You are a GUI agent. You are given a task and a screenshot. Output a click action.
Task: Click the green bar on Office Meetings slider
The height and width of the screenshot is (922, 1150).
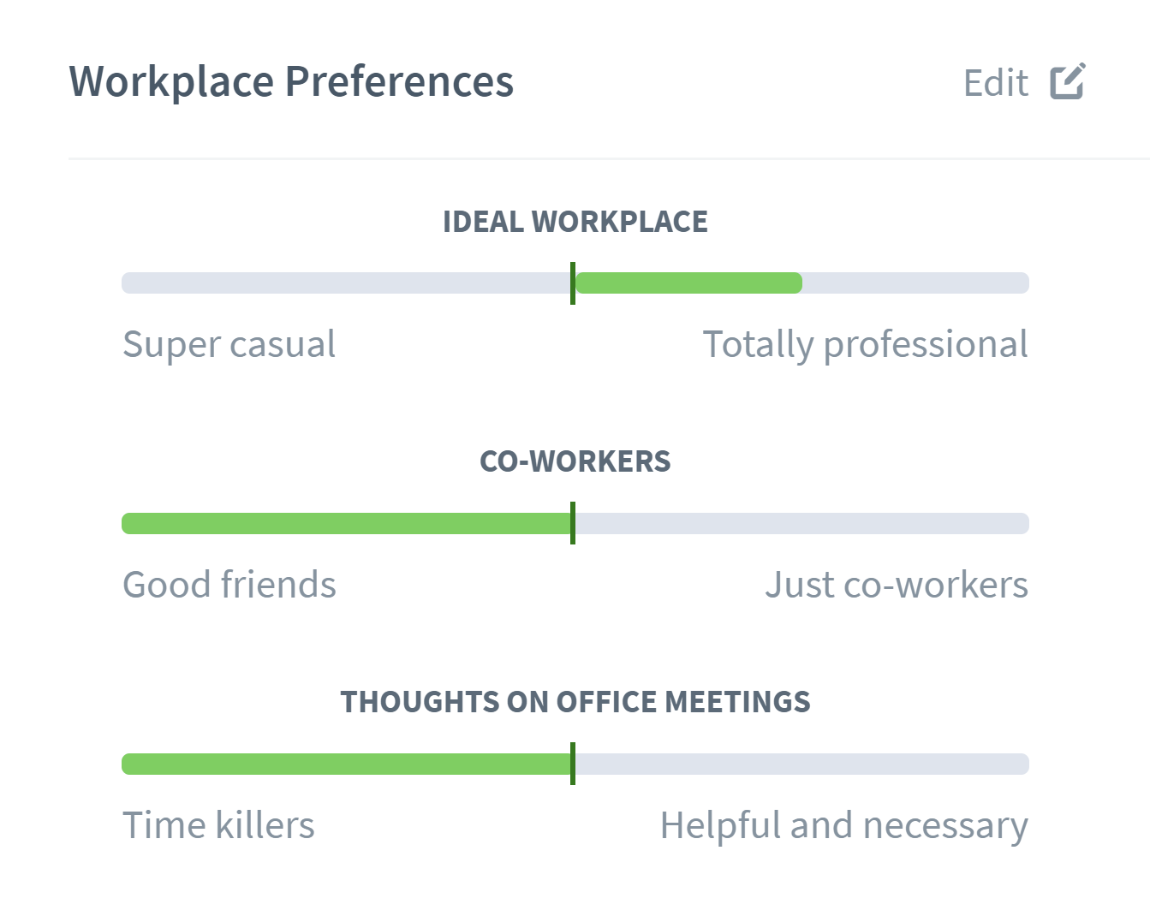(343, 764)
